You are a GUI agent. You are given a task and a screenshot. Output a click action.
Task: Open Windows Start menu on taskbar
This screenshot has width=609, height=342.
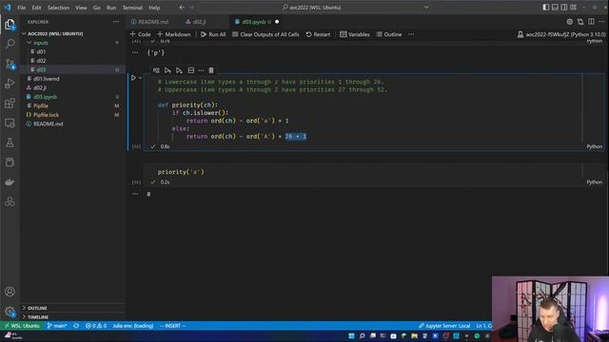351,335
